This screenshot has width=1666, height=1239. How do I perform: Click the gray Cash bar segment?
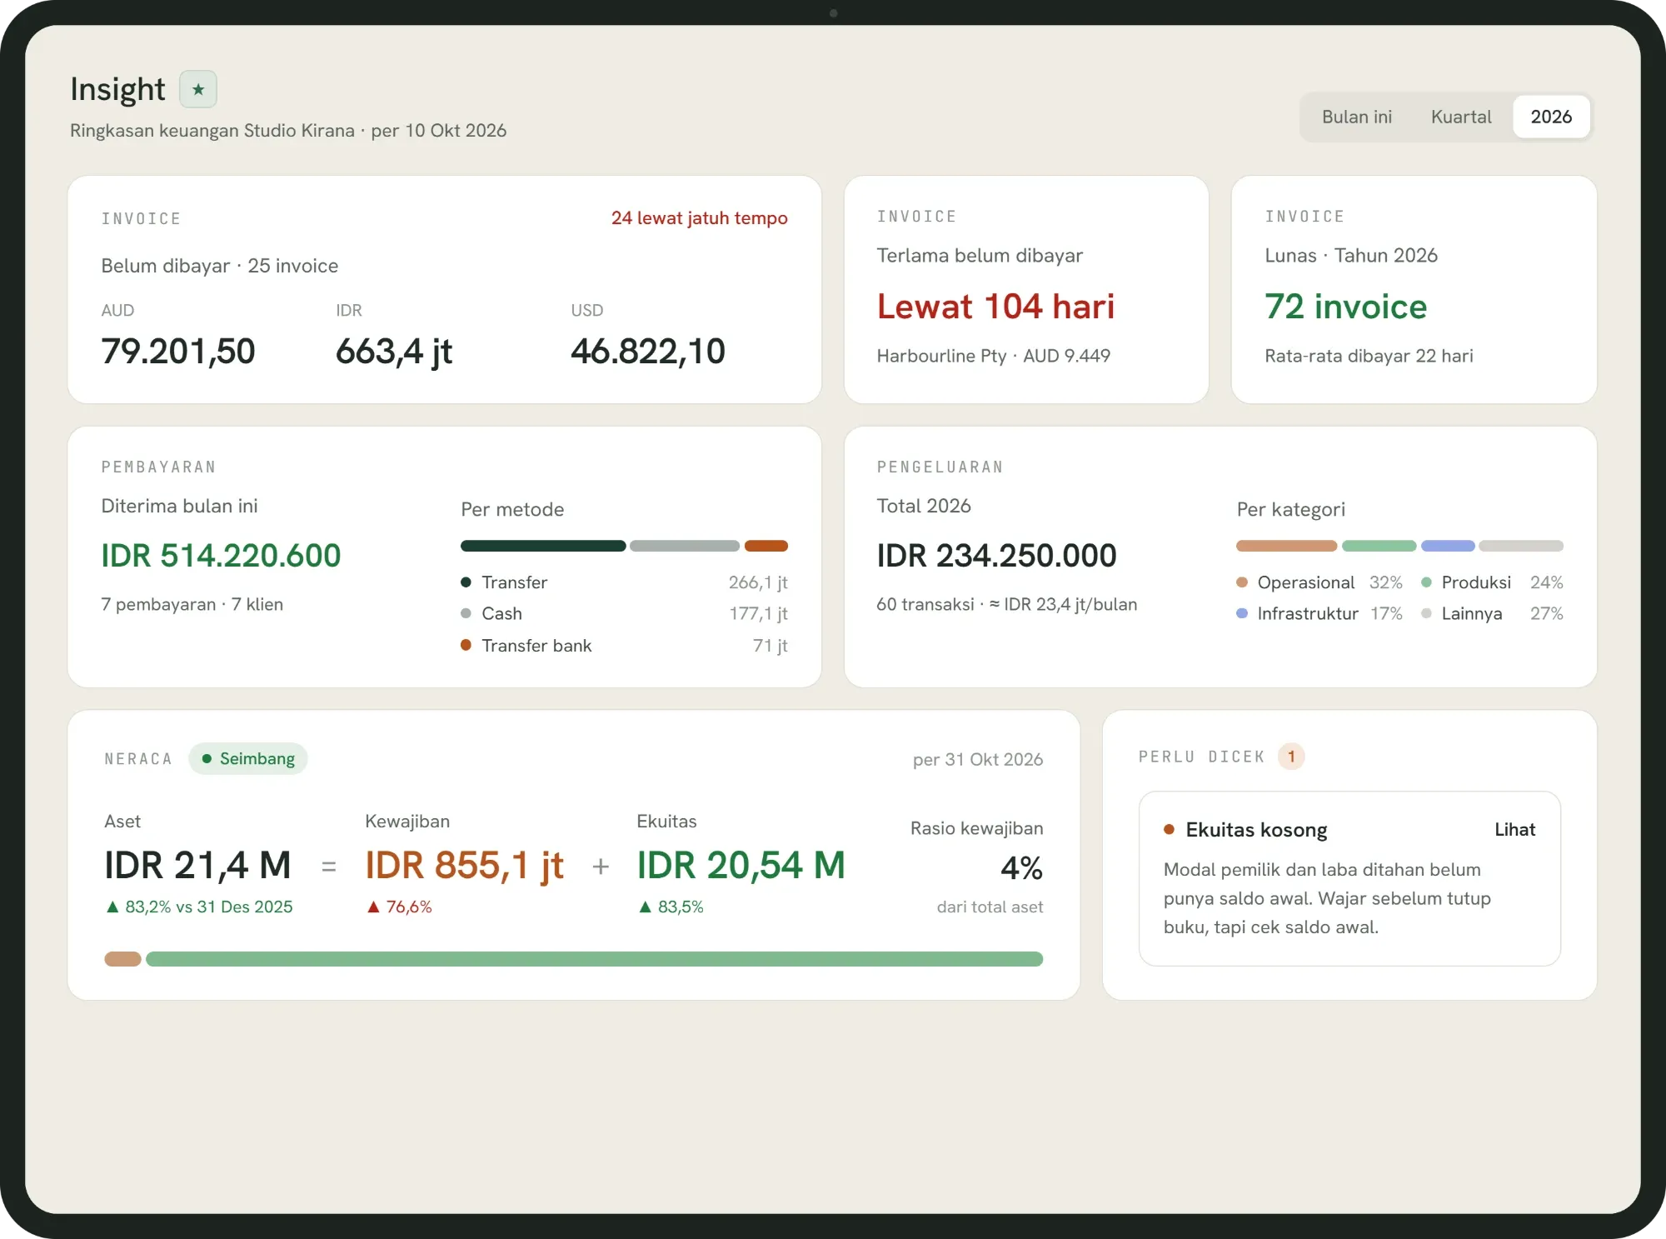point(685,546)
